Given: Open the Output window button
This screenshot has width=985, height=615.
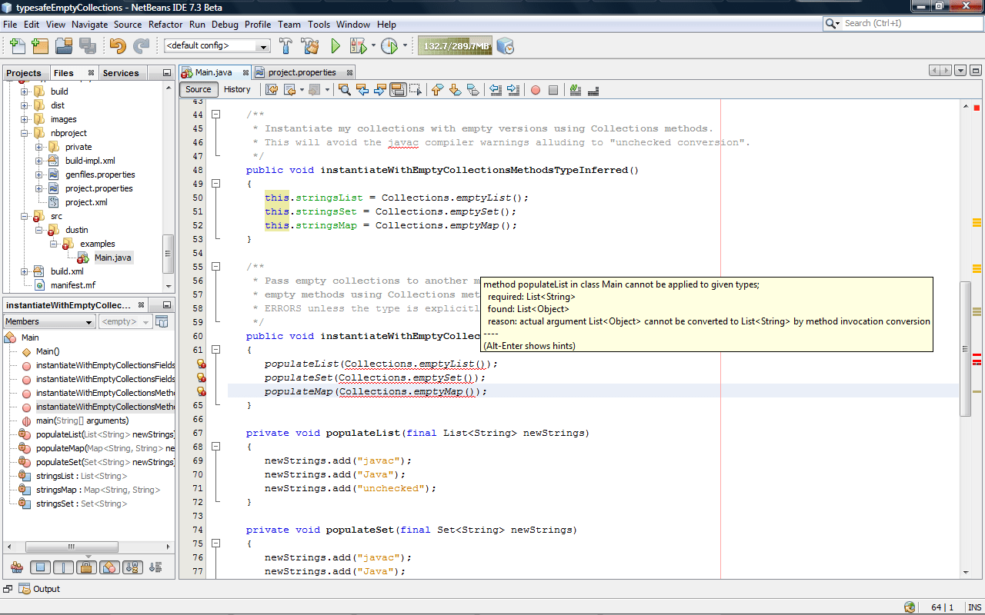Looking at the screenshot, I should [x=39, y=589].
